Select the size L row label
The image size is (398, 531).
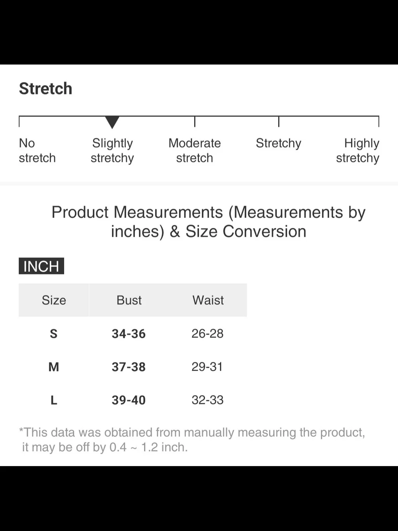coord(54,400)
